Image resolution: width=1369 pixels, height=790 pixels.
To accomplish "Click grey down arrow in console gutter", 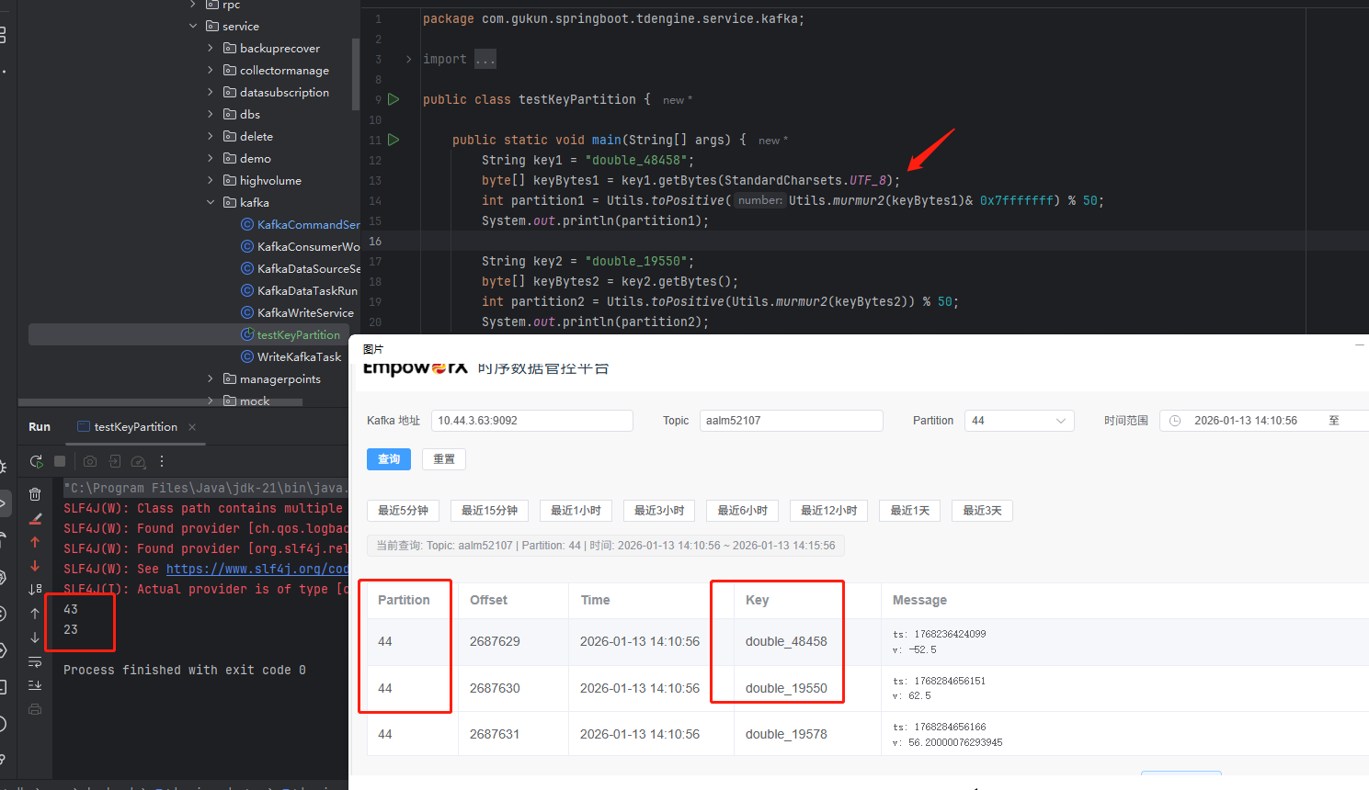I will (x=35, y=637).
